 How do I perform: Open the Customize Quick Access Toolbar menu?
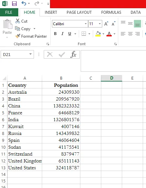point(48,4)
